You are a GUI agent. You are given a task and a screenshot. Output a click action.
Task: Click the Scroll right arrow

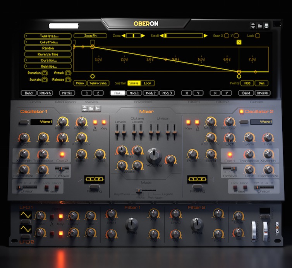pos(205,36)
